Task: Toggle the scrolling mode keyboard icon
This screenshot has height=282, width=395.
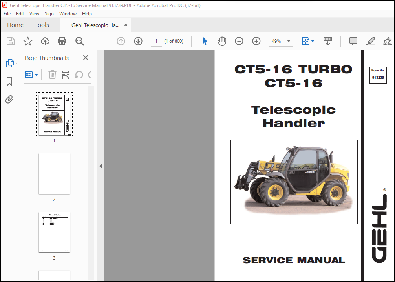Action: 328,41
